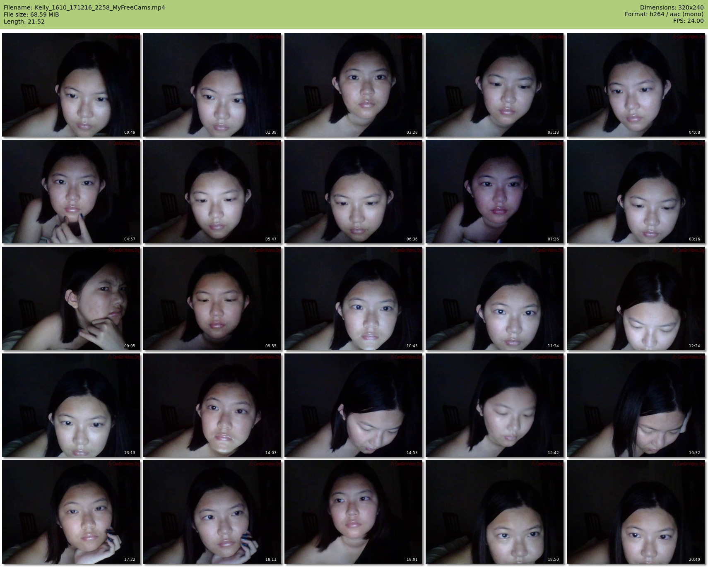This screenshot has width=708, height=567.
Task: Select the thumbnail timestamped 11:34
Action: [495, 298]
